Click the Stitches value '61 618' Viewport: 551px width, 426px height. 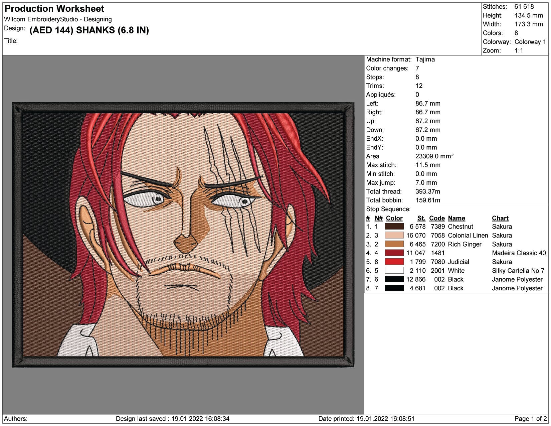pyautogui.click(x=524, y=7)
